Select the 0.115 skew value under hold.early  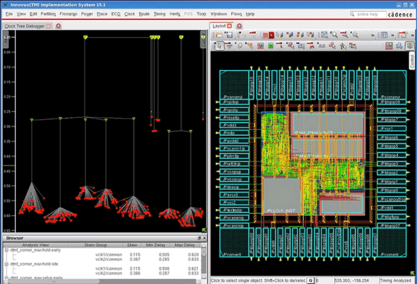coord(135,254)
